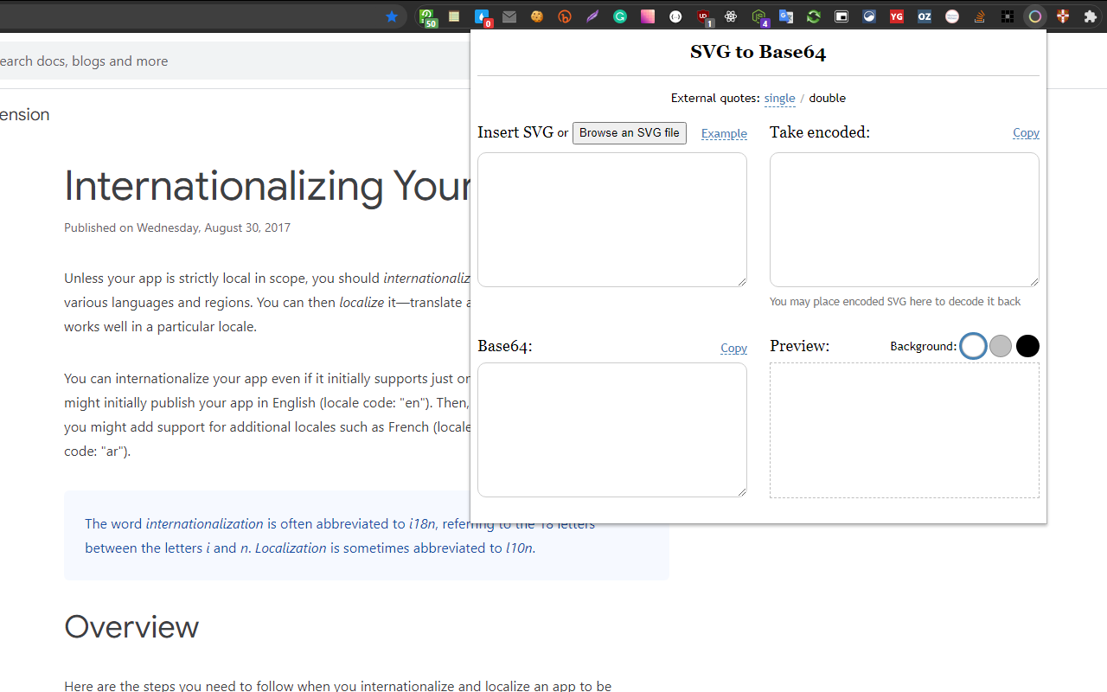Click the dashed SVG preview area
The width and height of the screenshot is (1107, 692).
905,431
